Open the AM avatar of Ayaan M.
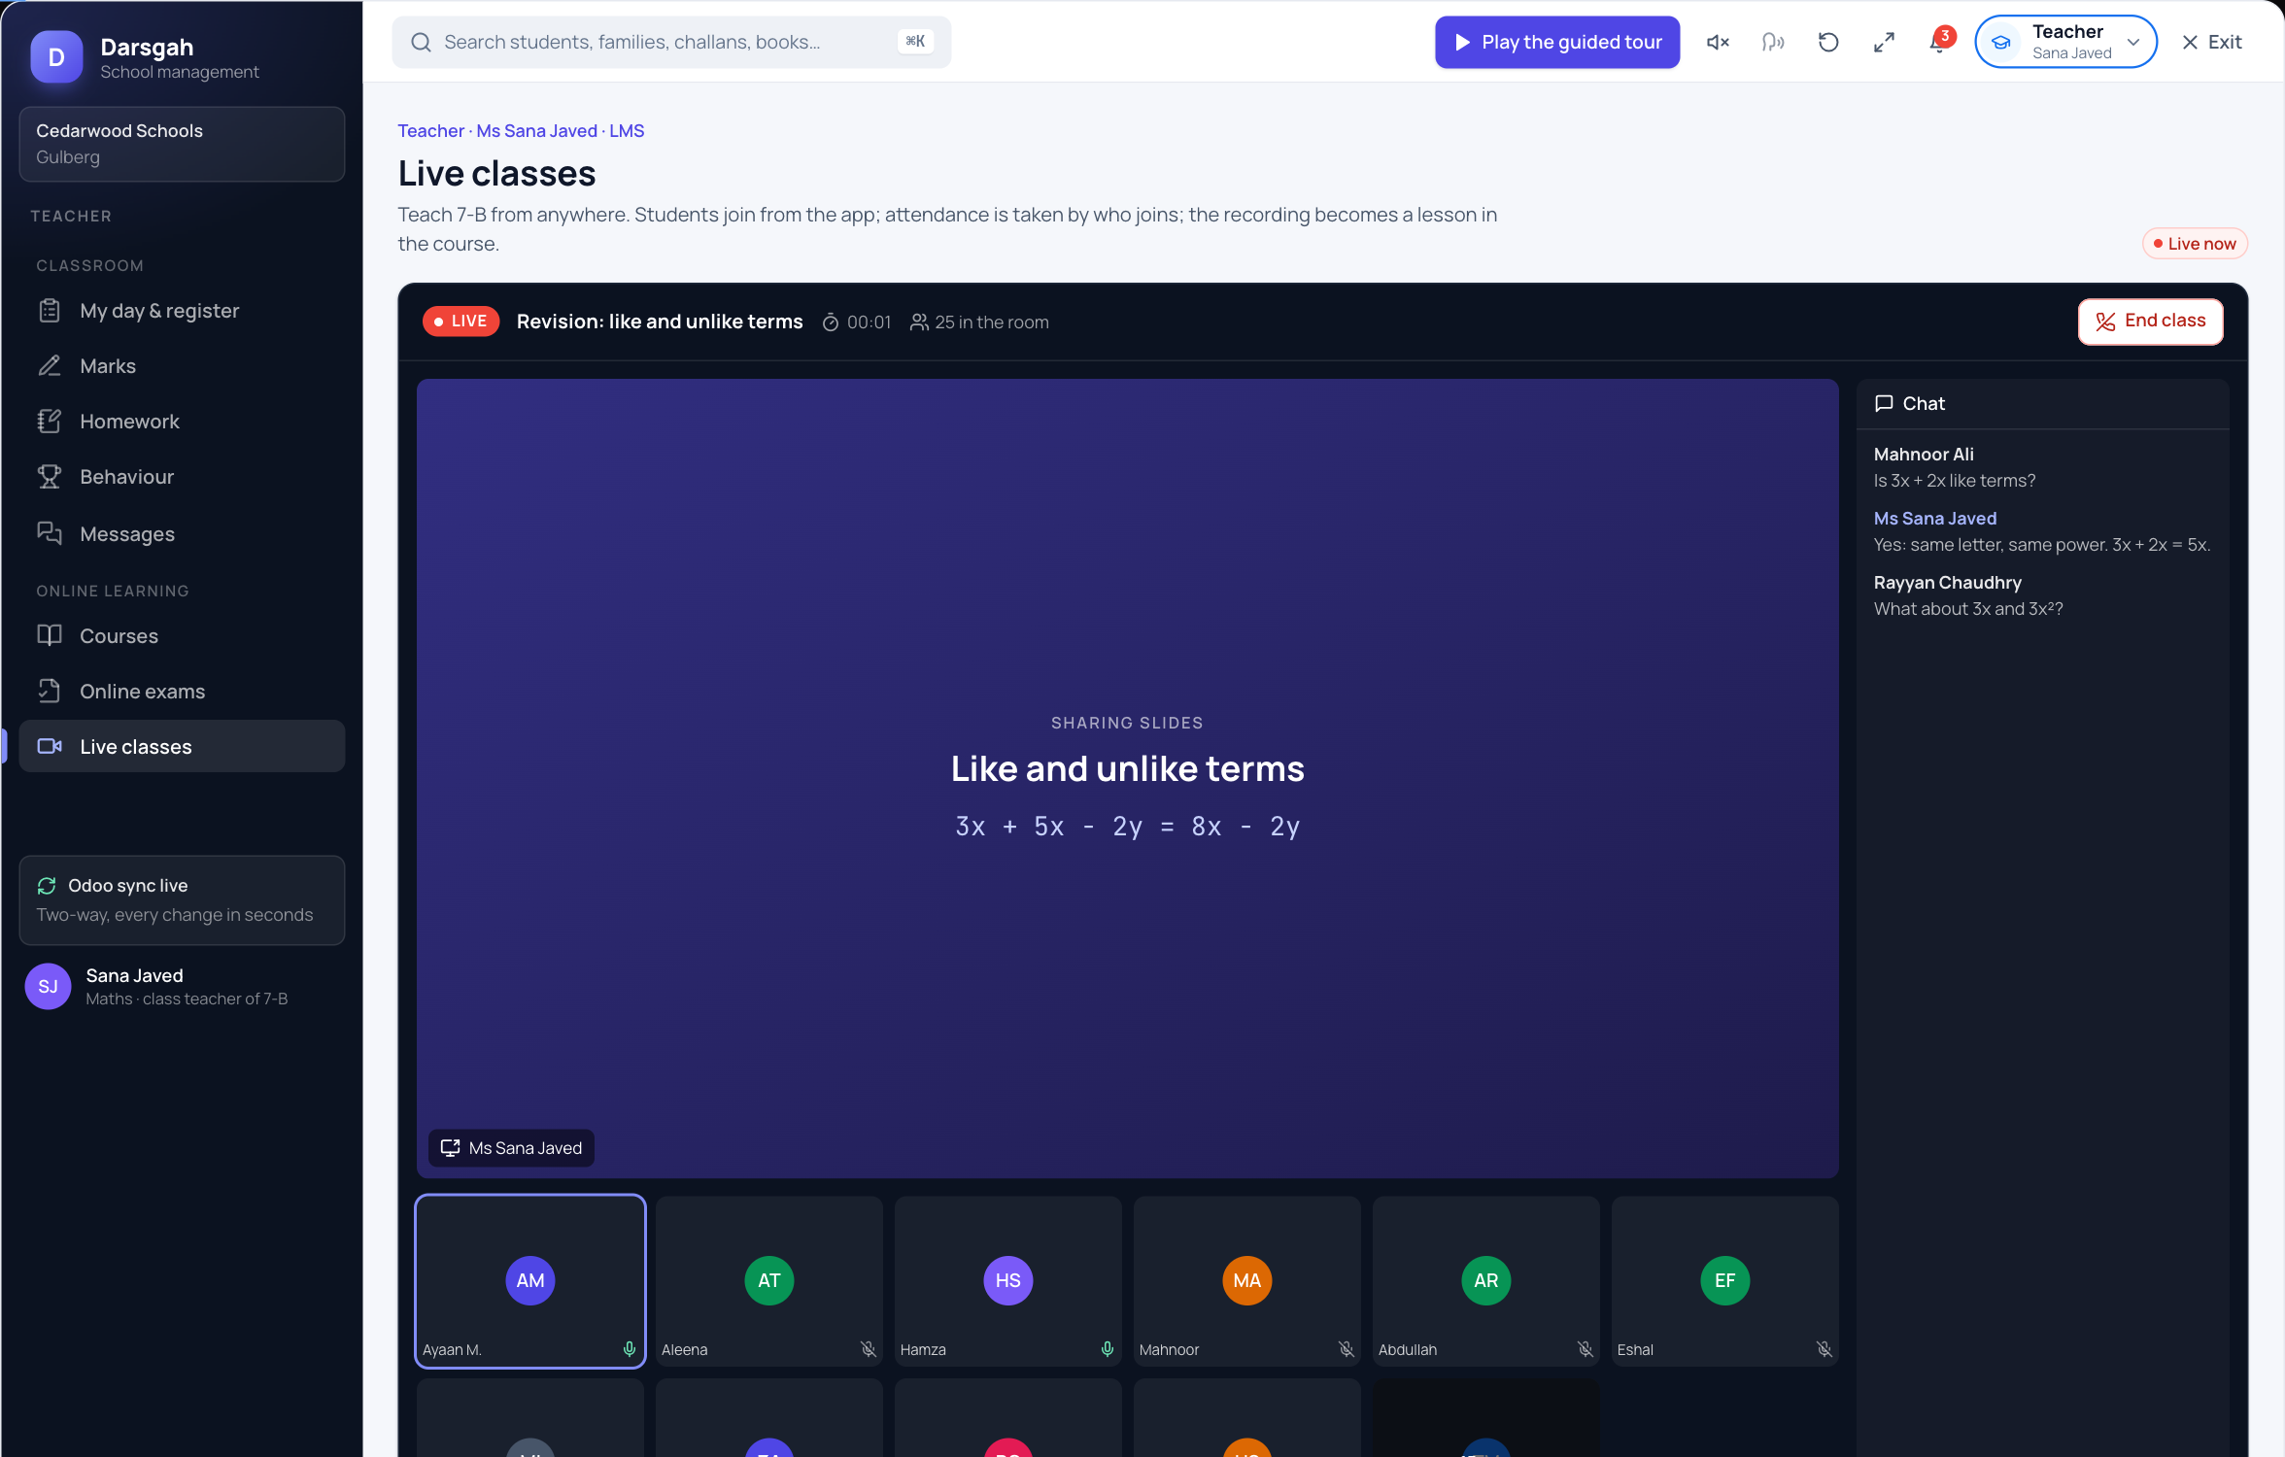2285x1457 pixels. coord(530,1280)
